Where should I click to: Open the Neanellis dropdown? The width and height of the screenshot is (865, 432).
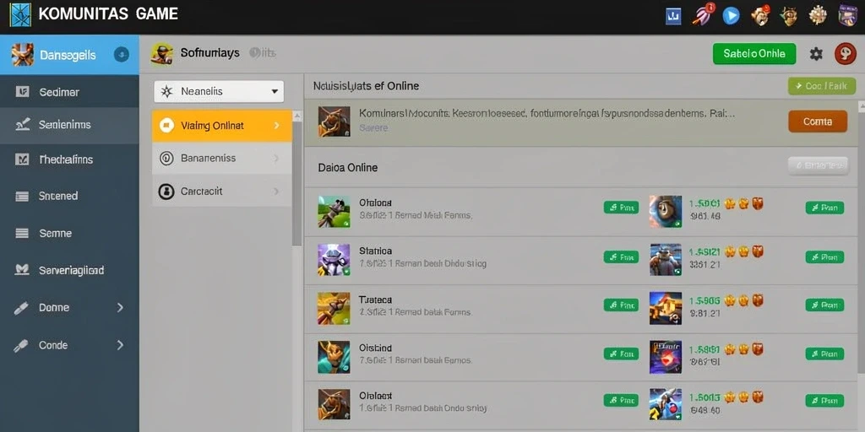point(219,91)
